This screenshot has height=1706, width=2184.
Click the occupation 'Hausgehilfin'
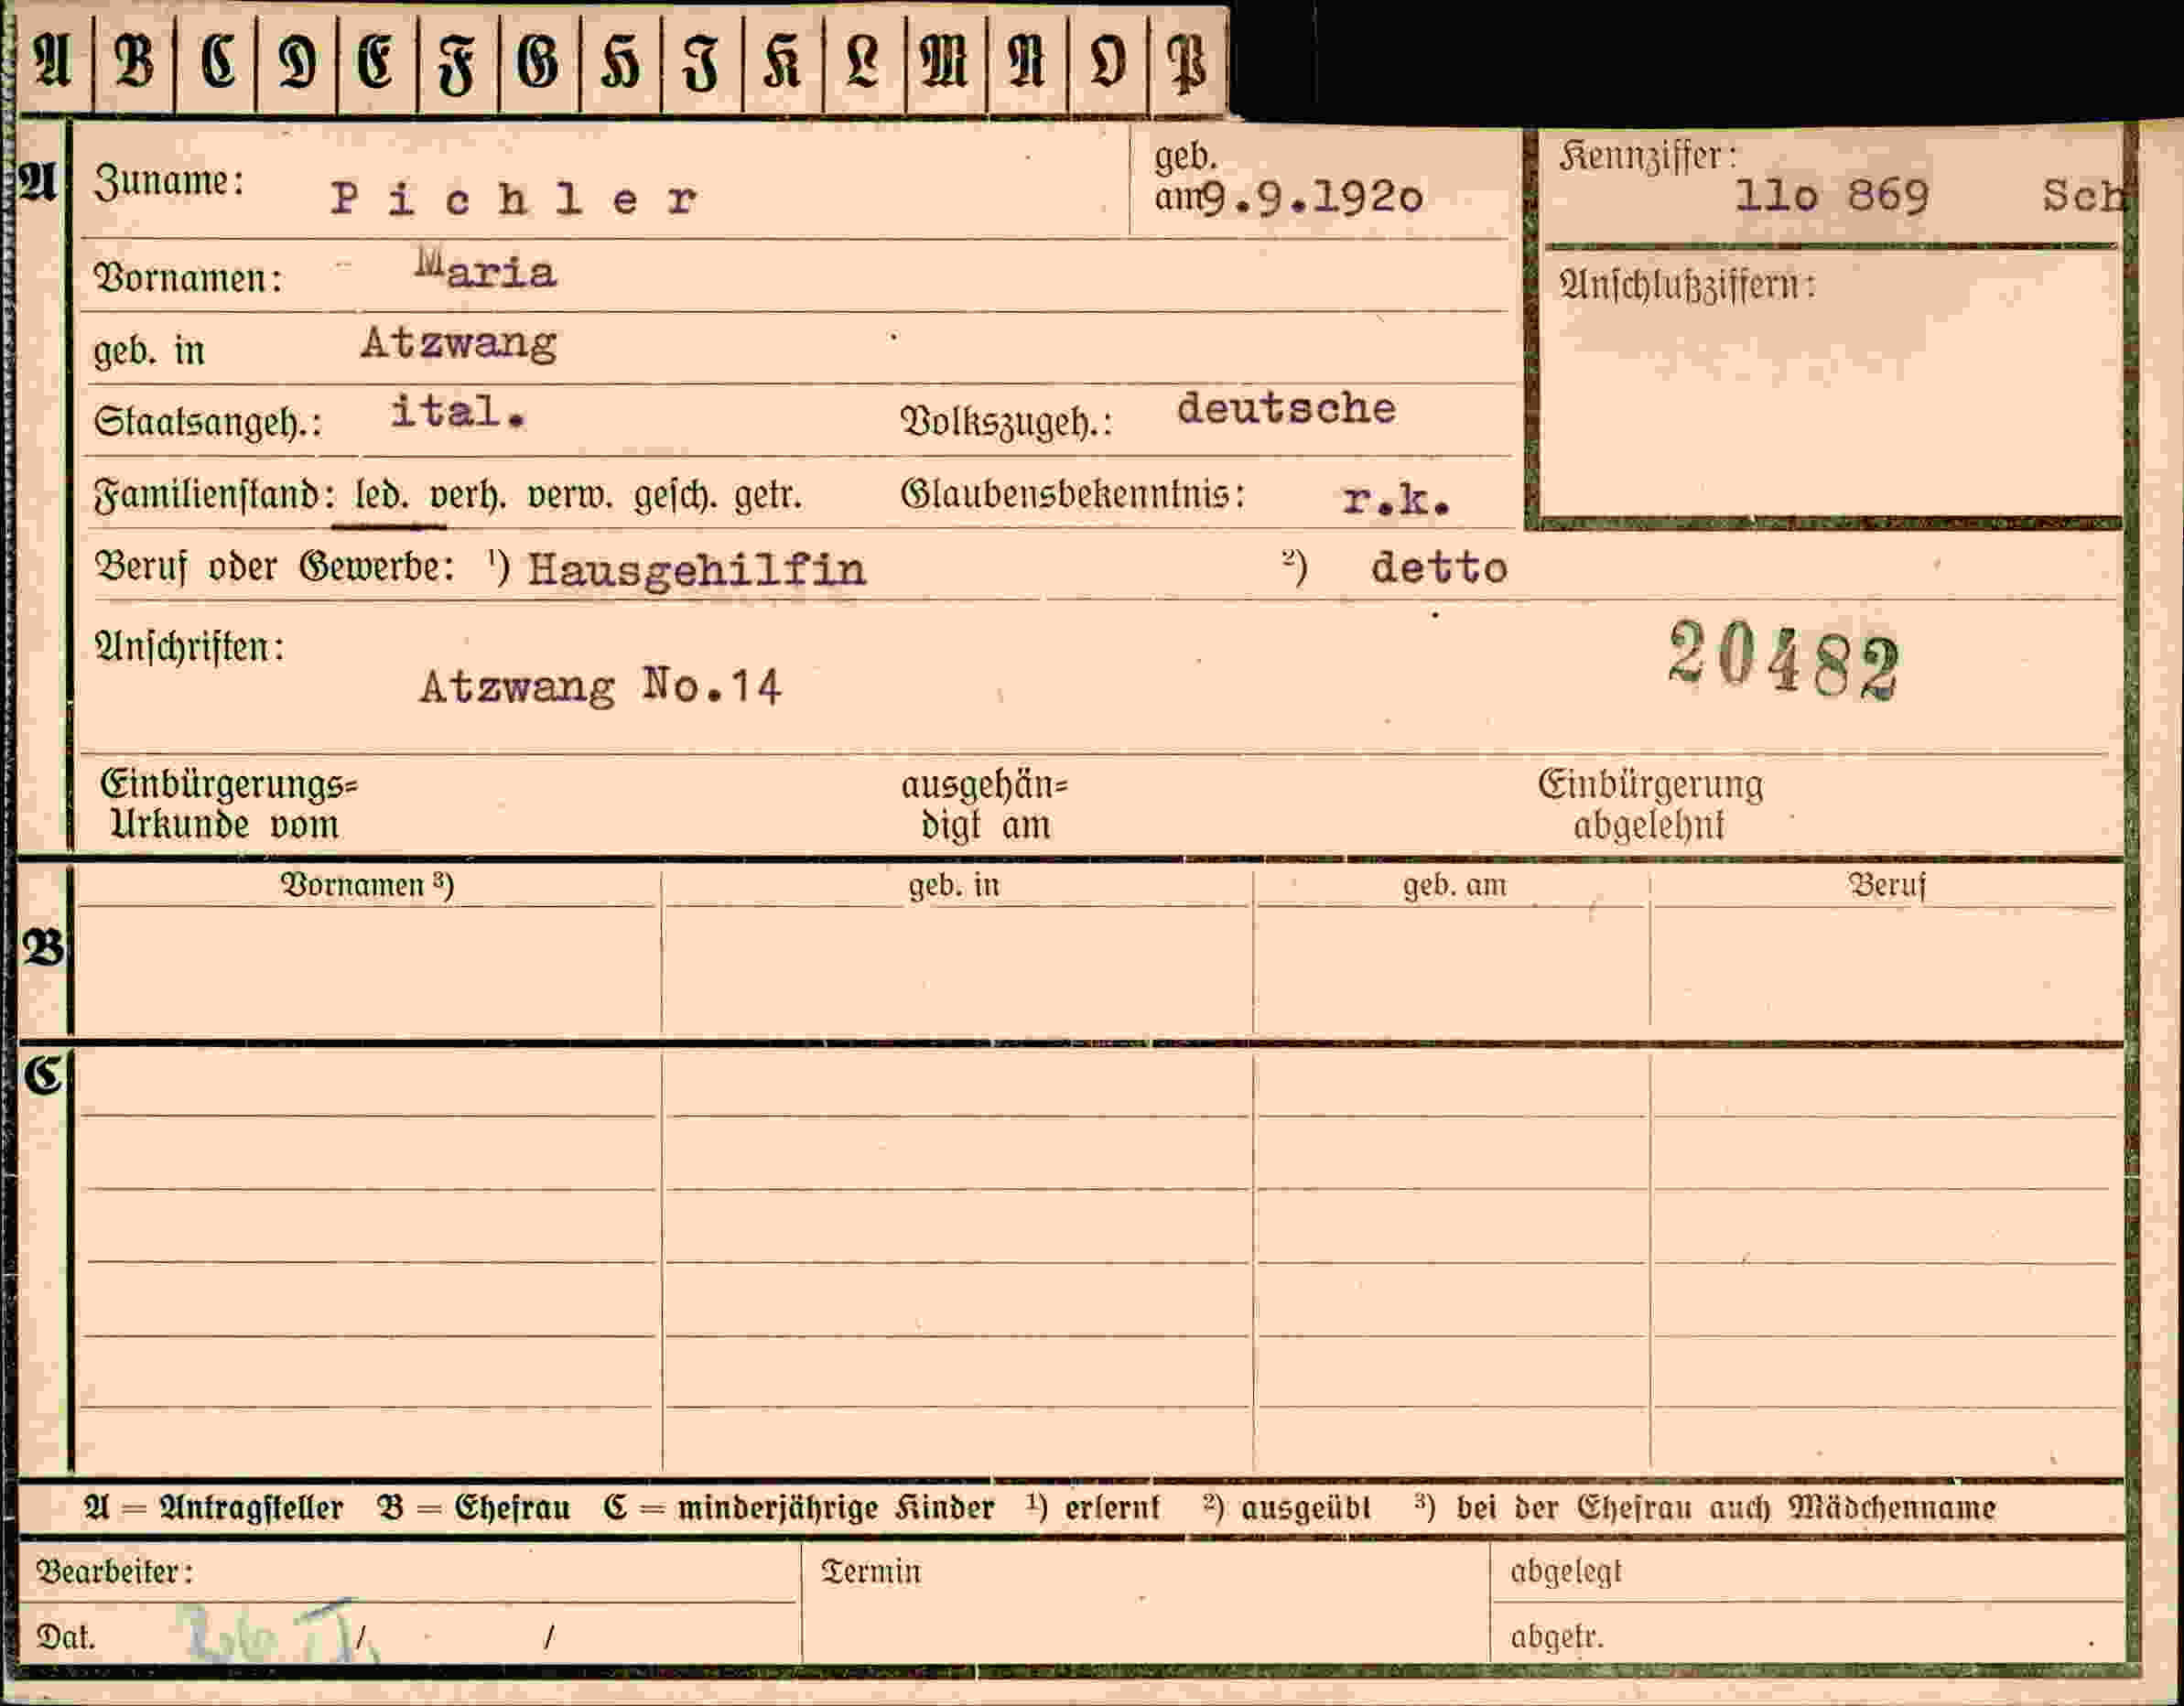point(697,570)
